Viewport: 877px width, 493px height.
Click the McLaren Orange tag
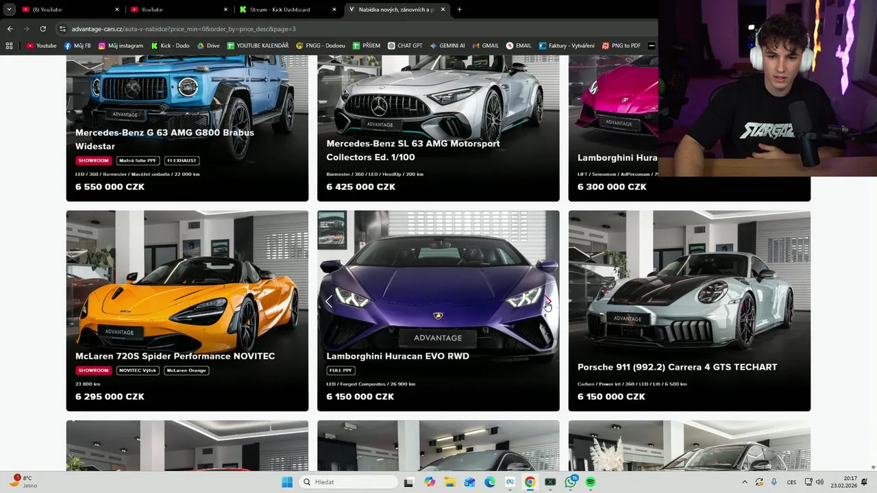186,370
